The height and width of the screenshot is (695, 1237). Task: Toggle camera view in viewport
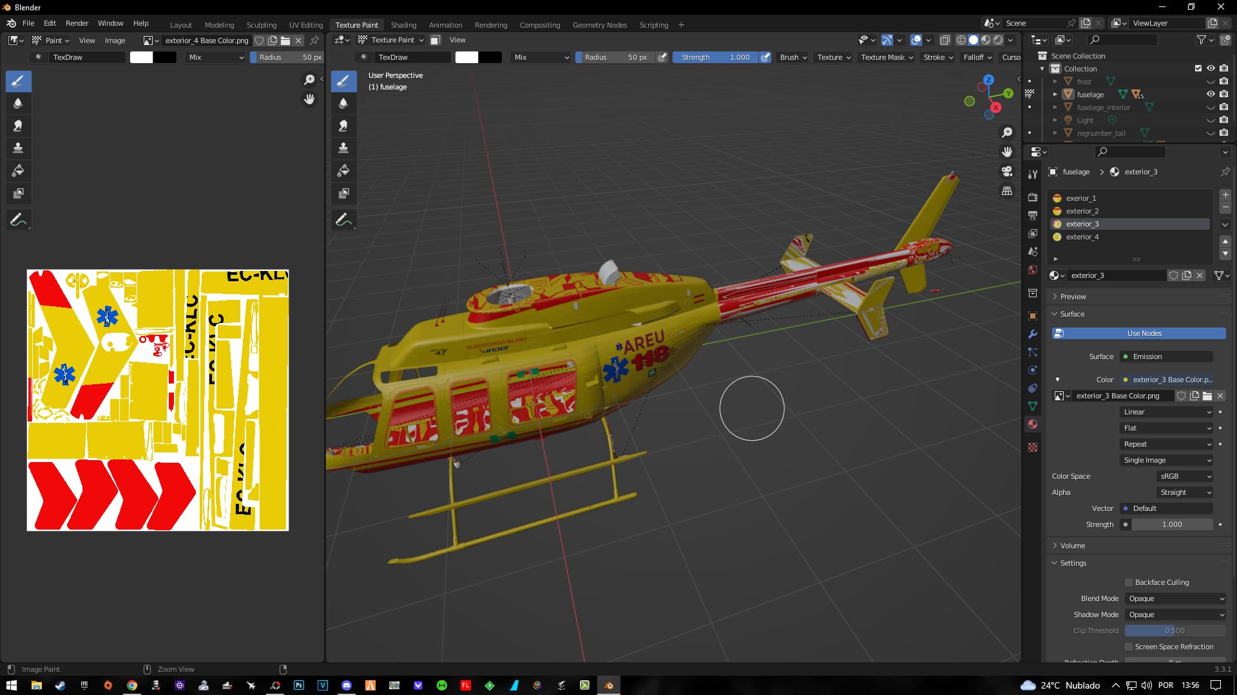pyautogui.click(x=1007, y=171)
